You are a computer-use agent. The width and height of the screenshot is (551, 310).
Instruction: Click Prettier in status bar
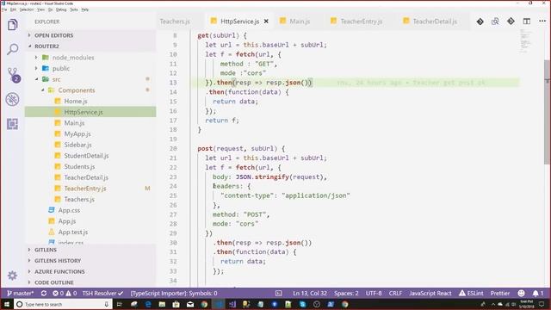(500, 293)
